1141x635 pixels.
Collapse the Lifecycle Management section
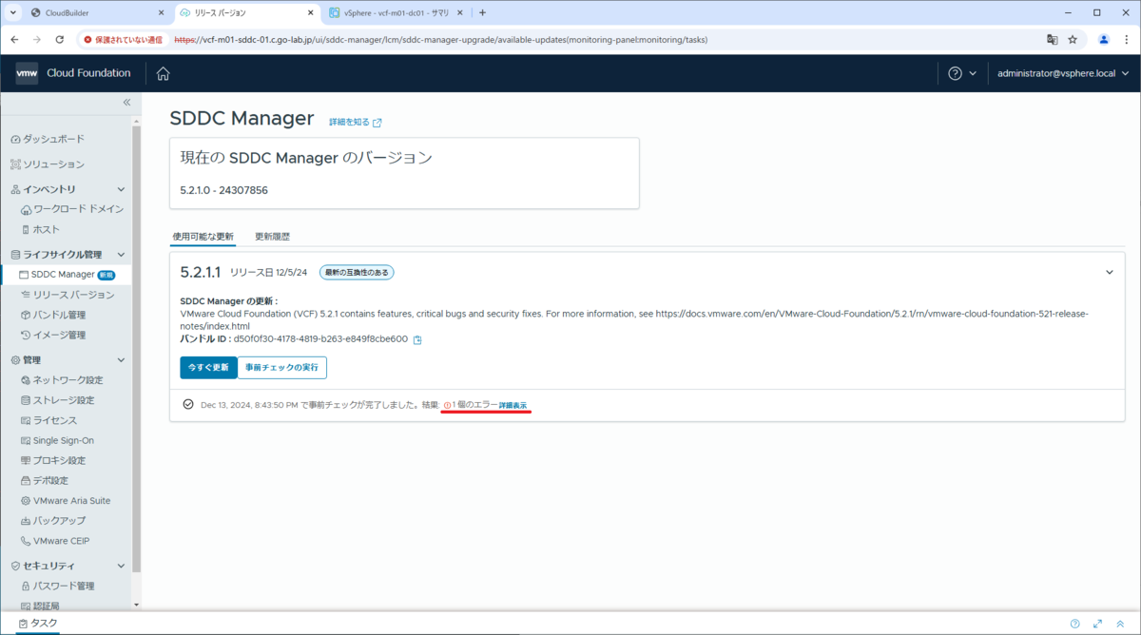[121, 255]
